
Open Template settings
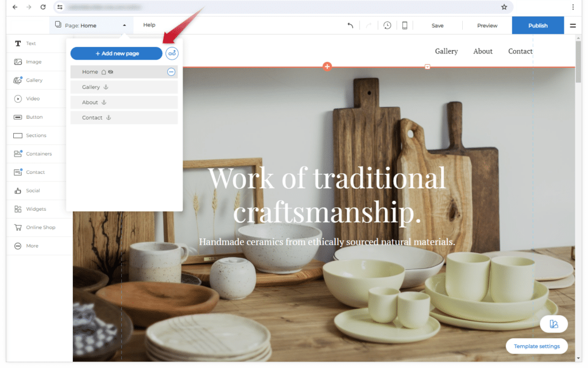(x=537, y=346)
